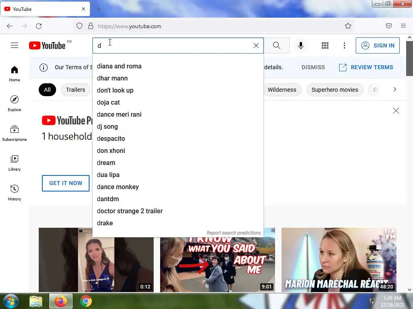Select suggestion 'don't look up'
Viewport: 413px width, 309px height.
tap(178, 91)
